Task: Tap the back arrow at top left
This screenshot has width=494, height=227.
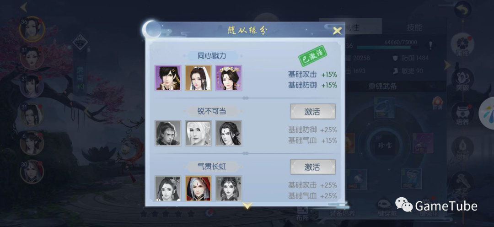Action: pos(24,7)
